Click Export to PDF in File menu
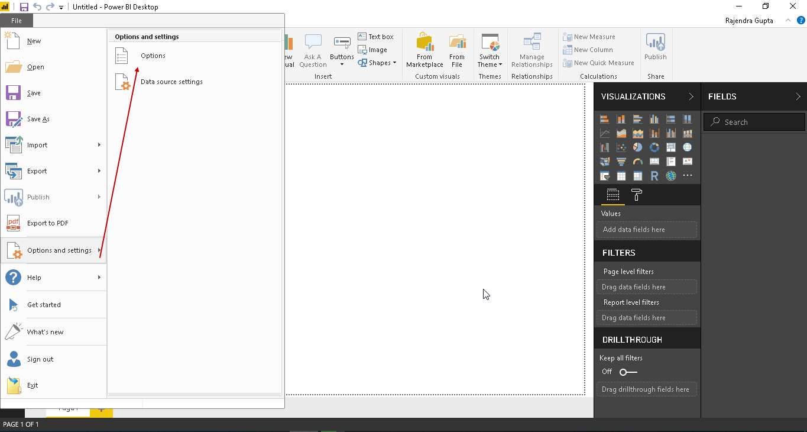Image resolution: width=807 pixels, height=432 pixels. coord(47,223)
